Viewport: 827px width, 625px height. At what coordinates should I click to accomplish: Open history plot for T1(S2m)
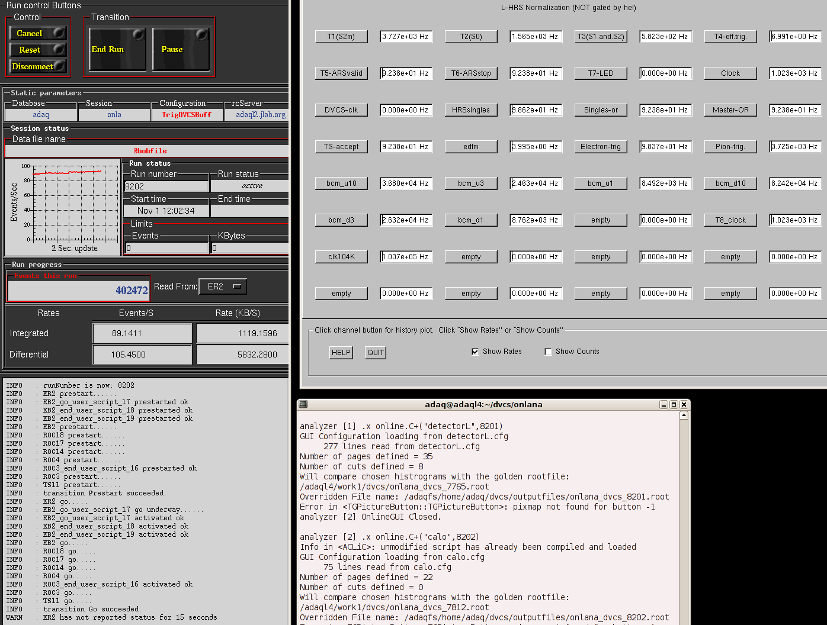(x=341, y=37)
